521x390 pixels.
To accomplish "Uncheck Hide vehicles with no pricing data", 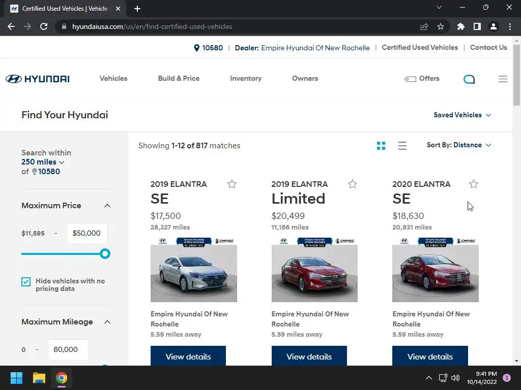I will point(26,282).
